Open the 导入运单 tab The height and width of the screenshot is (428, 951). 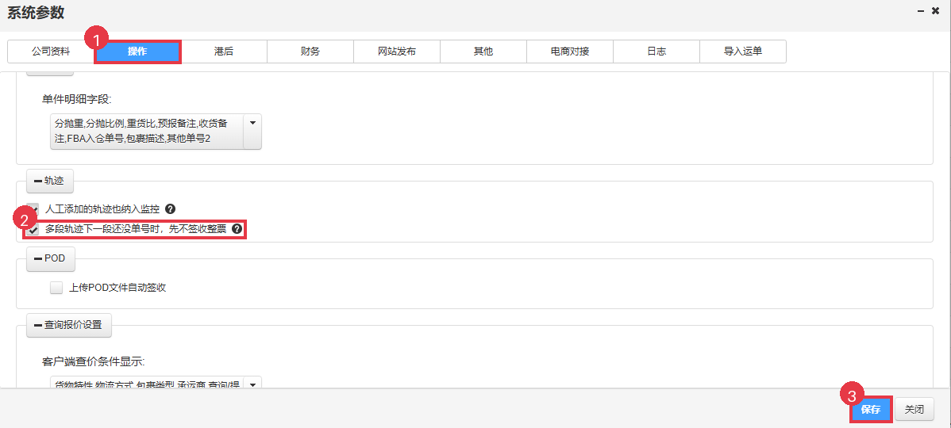pyautogui.click(x=743, y=52)
